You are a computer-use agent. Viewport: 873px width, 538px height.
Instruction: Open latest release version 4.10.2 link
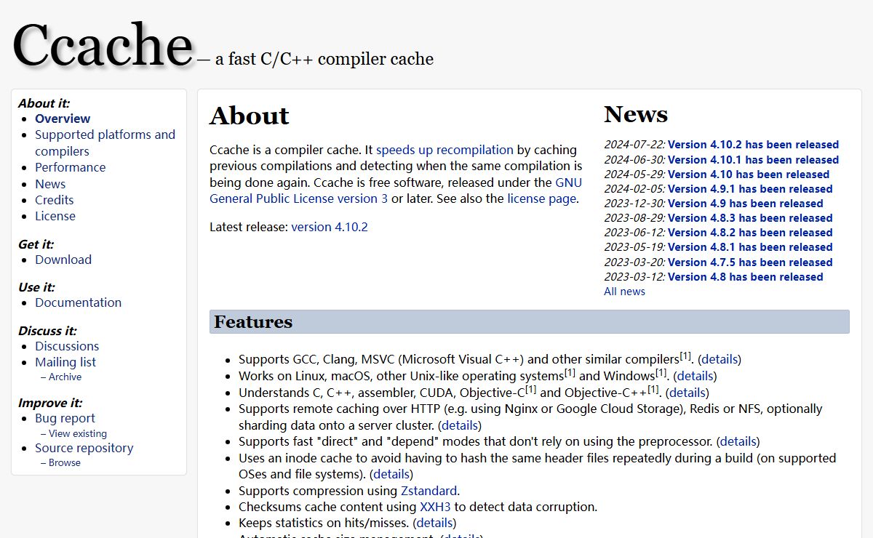point(330,227)
